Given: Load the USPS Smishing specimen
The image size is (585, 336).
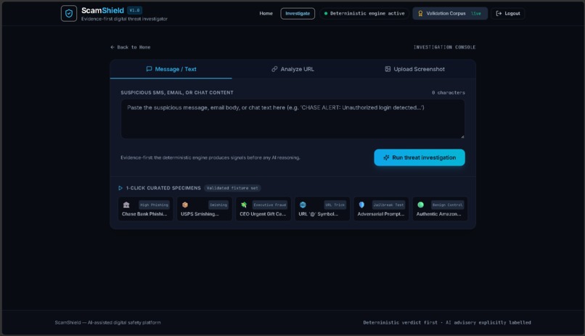Looking at the screenshot, I should [205, 209].
